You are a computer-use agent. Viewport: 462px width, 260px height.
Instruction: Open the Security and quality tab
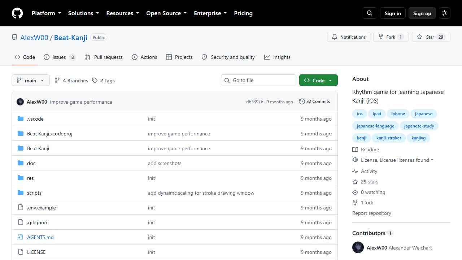click(228, 57)
